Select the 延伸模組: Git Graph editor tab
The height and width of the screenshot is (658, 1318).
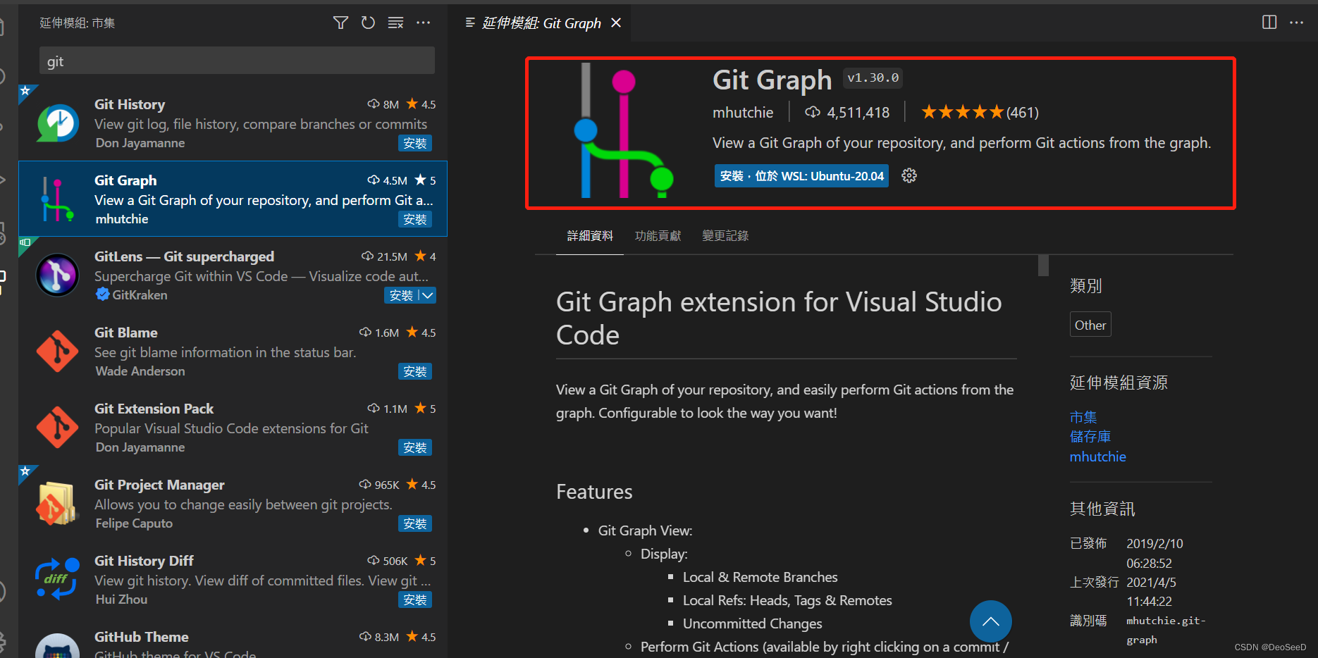(x=541, y=23)
